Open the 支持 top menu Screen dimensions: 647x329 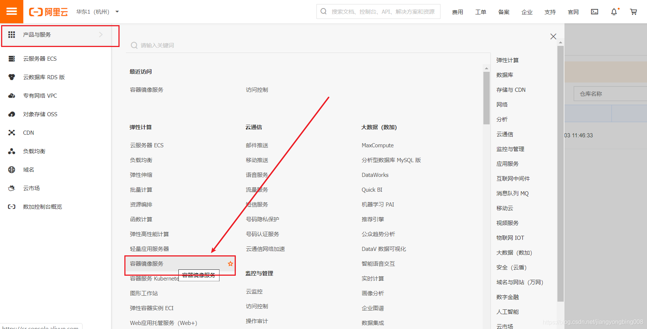click(550, 12)
